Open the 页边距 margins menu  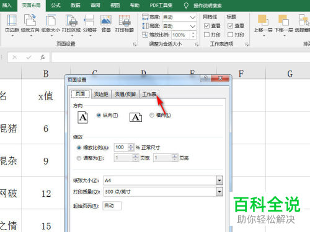tap(12, 25)
